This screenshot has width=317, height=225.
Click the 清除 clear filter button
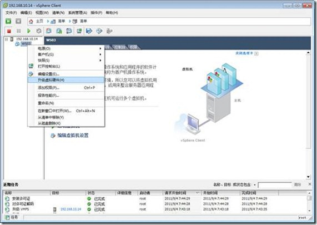(298, 184)
